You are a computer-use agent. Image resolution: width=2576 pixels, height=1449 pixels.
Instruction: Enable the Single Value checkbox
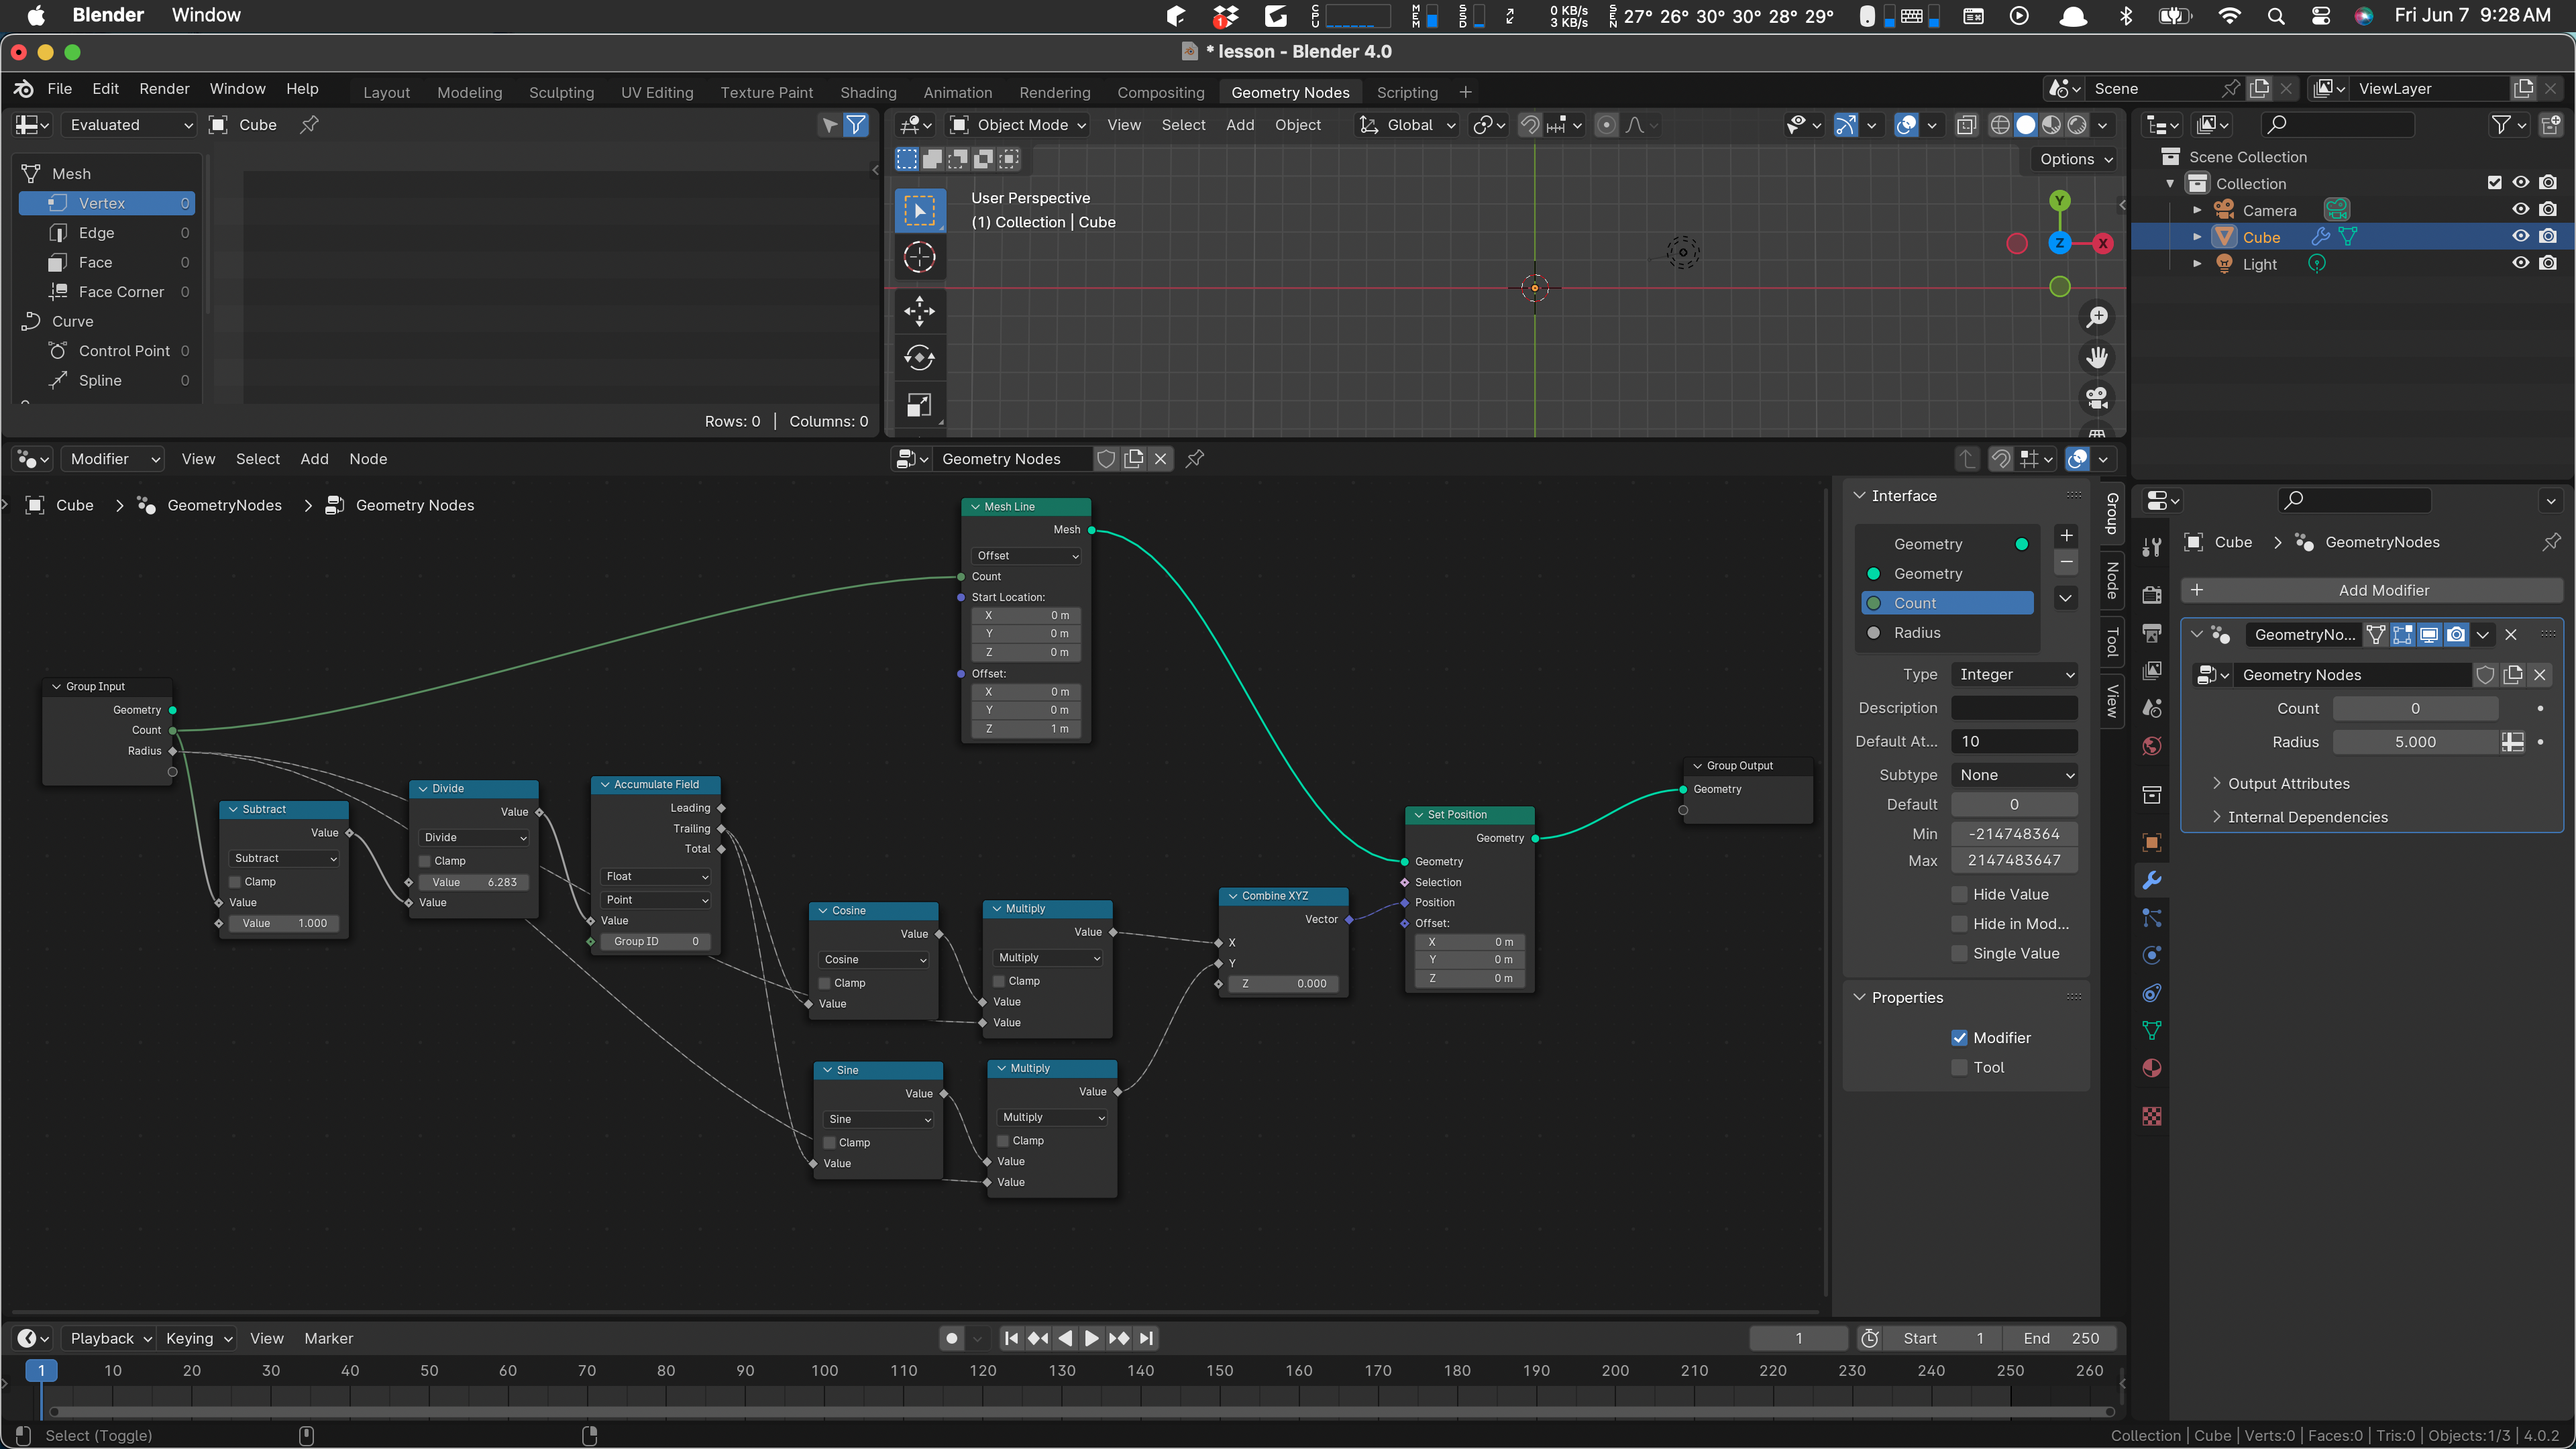1959,953
